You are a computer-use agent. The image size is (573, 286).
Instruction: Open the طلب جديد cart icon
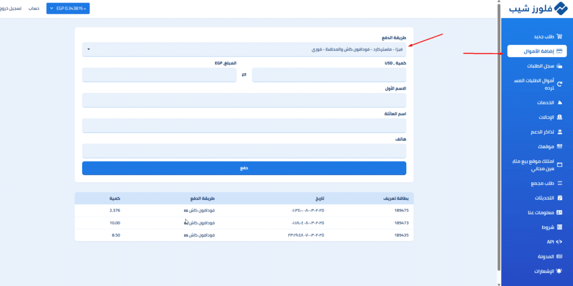click(x=560, y=36)
